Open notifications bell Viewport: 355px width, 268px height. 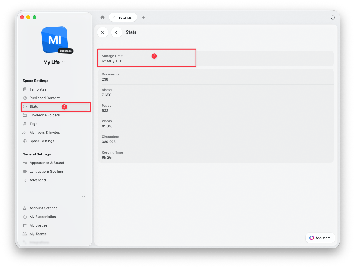333,18
